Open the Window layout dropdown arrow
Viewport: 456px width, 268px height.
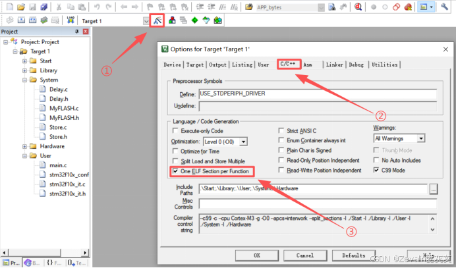coord(432,7)
